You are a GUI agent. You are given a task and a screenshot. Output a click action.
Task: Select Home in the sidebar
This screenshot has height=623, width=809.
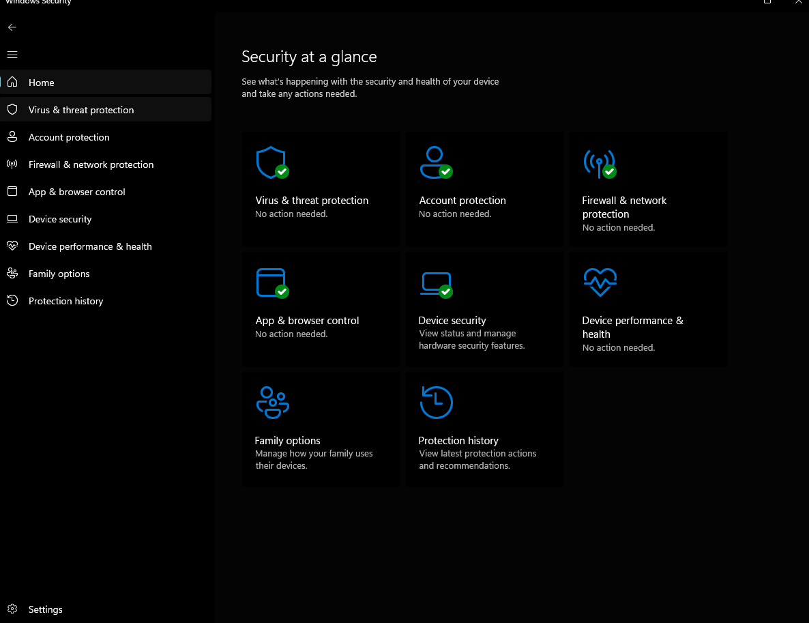(x=106, y=82)
